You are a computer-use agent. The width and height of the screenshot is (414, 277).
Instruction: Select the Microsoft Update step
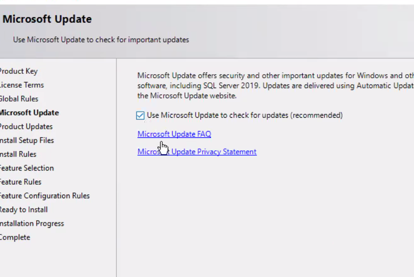pyautogui.click(x=29, y=112)
